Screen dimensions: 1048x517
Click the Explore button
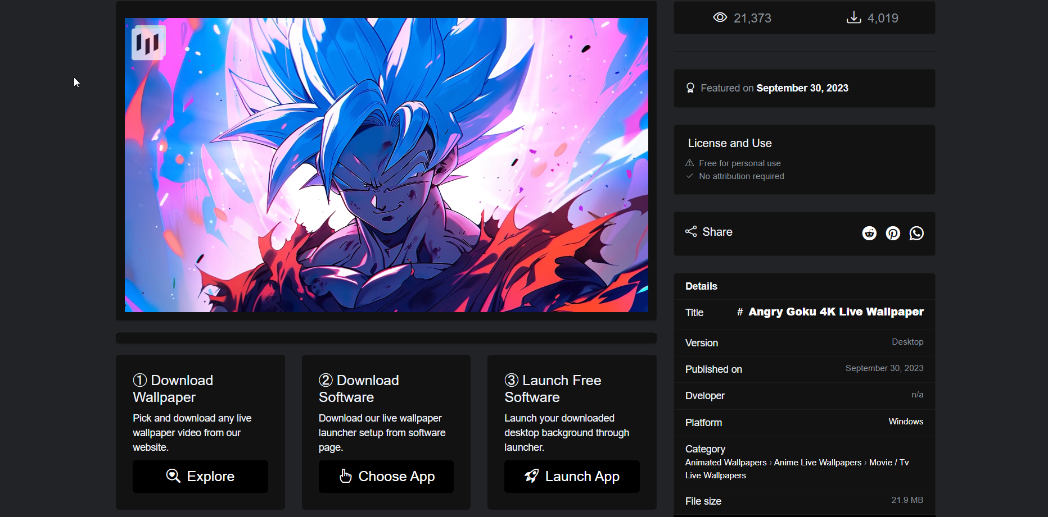pos(200,477)
